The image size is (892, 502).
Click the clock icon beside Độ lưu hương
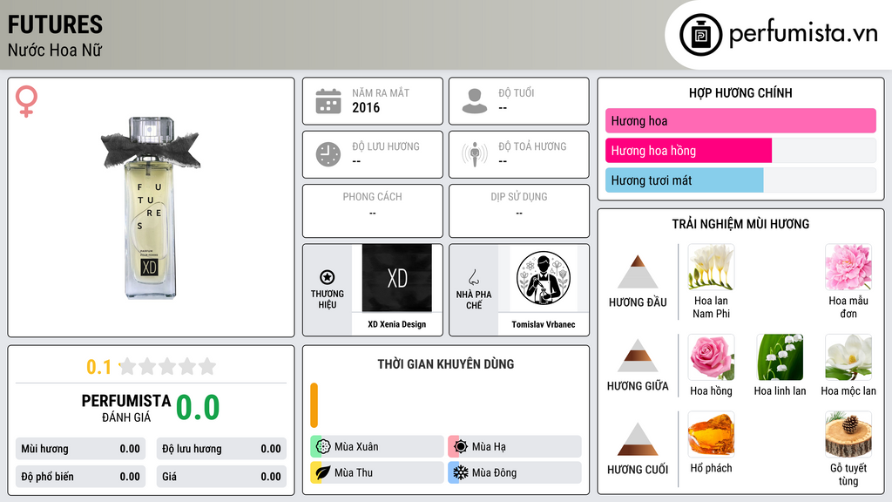(x=328, y=154)
